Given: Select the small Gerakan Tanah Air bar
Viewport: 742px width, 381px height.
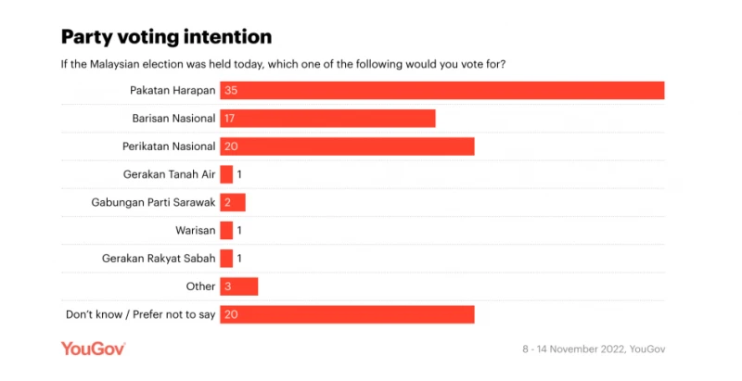Looking at the screenshot, I should [x=226, y=174].
